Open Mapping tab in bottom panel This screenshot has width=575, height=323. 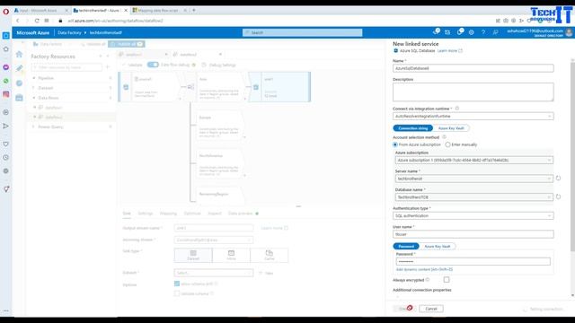point(168,214)
